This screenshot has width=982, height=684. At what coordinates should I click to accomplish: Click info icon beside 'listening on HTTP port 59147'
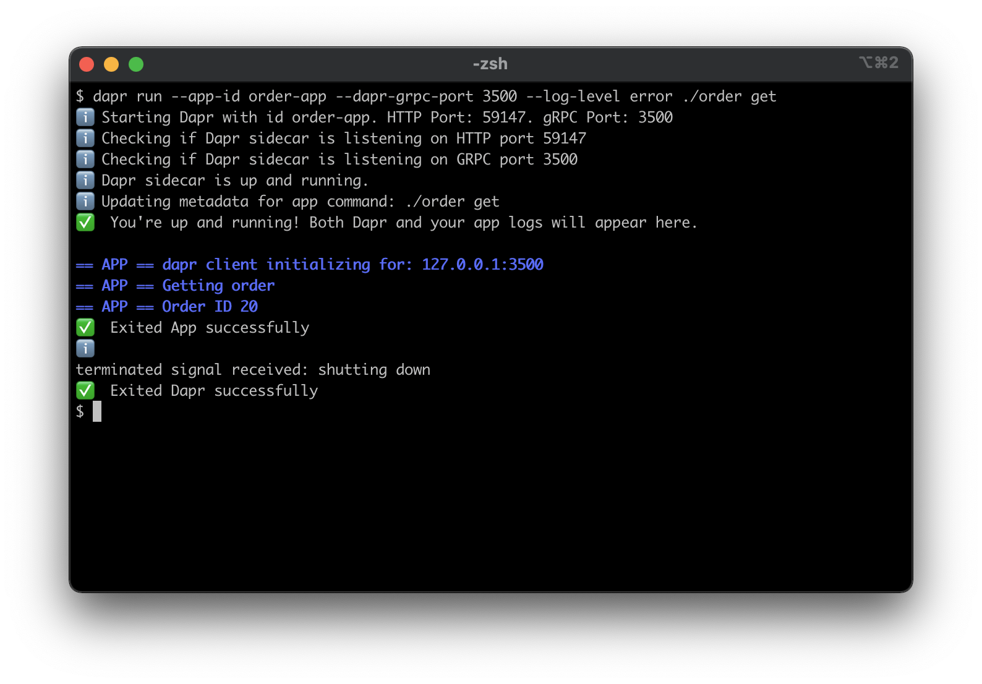pyautogui.click(x=85, y=138)
